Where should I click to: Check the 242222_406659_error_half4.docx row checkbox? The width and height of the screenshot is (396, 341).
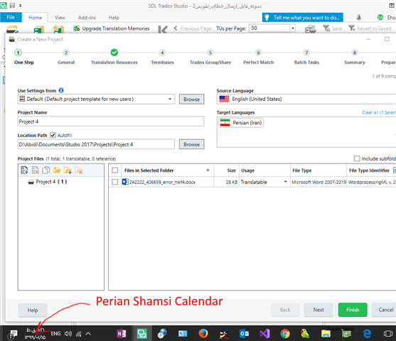[115, 182]
